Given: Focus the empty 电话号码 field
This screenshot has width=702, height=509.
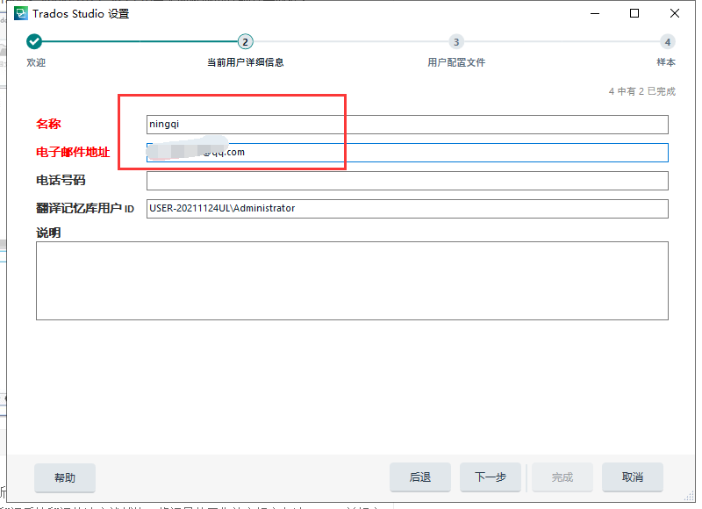Looking at the screenshot, I should point(407,181).
